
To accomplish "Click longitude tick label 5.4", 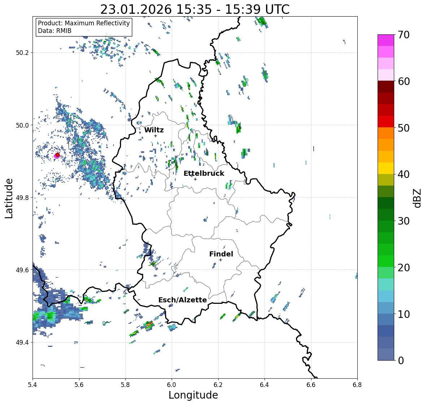I will point(33,384).
